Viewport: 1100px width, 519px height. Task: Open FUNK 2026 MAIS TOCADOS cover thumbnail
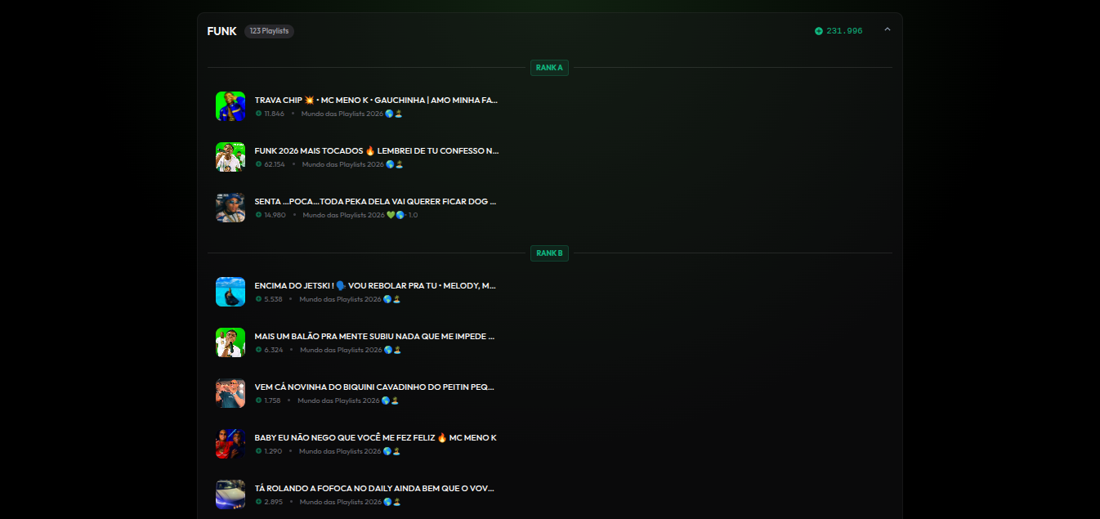coord(230,157)
